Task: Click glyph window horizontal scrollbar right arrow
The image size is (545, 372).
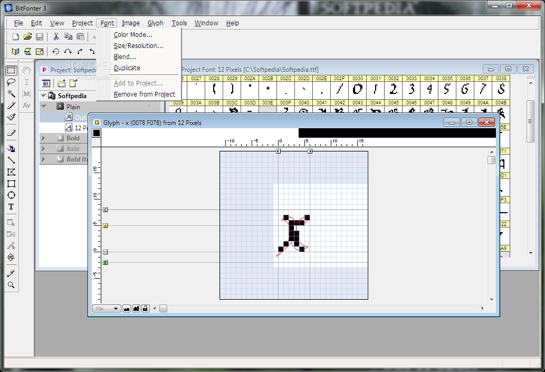Action: [482, 308]
